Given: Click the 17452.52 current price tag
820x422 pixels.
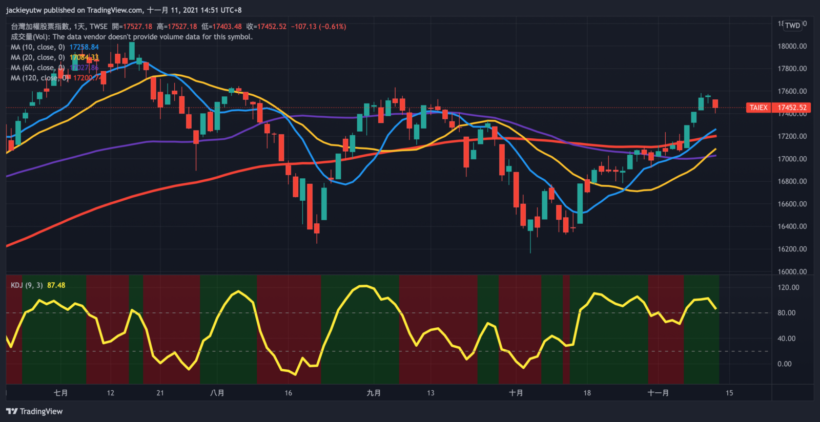Looking at the screenshot, I should 792,108.
